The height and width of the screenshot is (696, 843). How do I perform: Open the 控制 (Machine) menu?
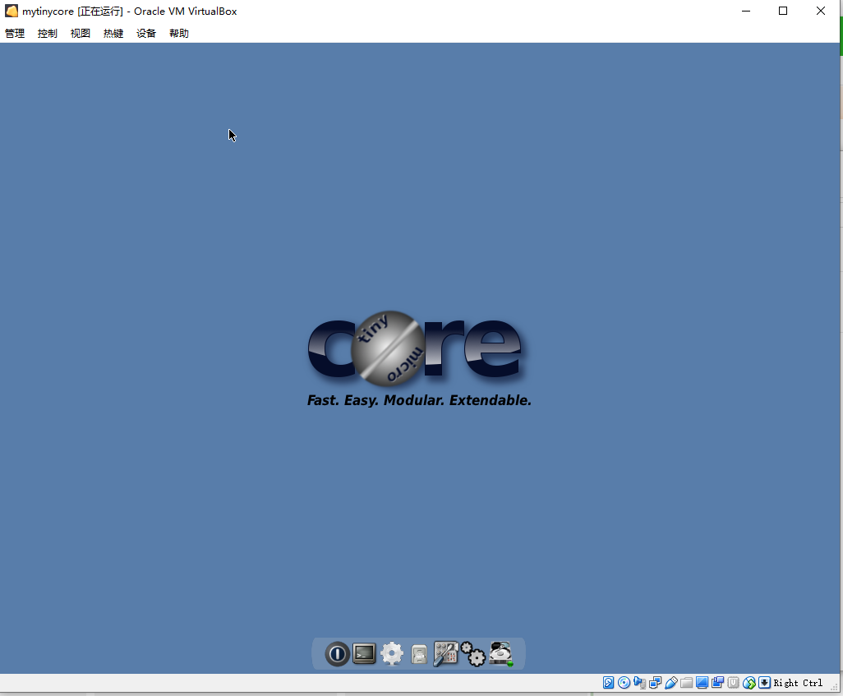(47, 33)
